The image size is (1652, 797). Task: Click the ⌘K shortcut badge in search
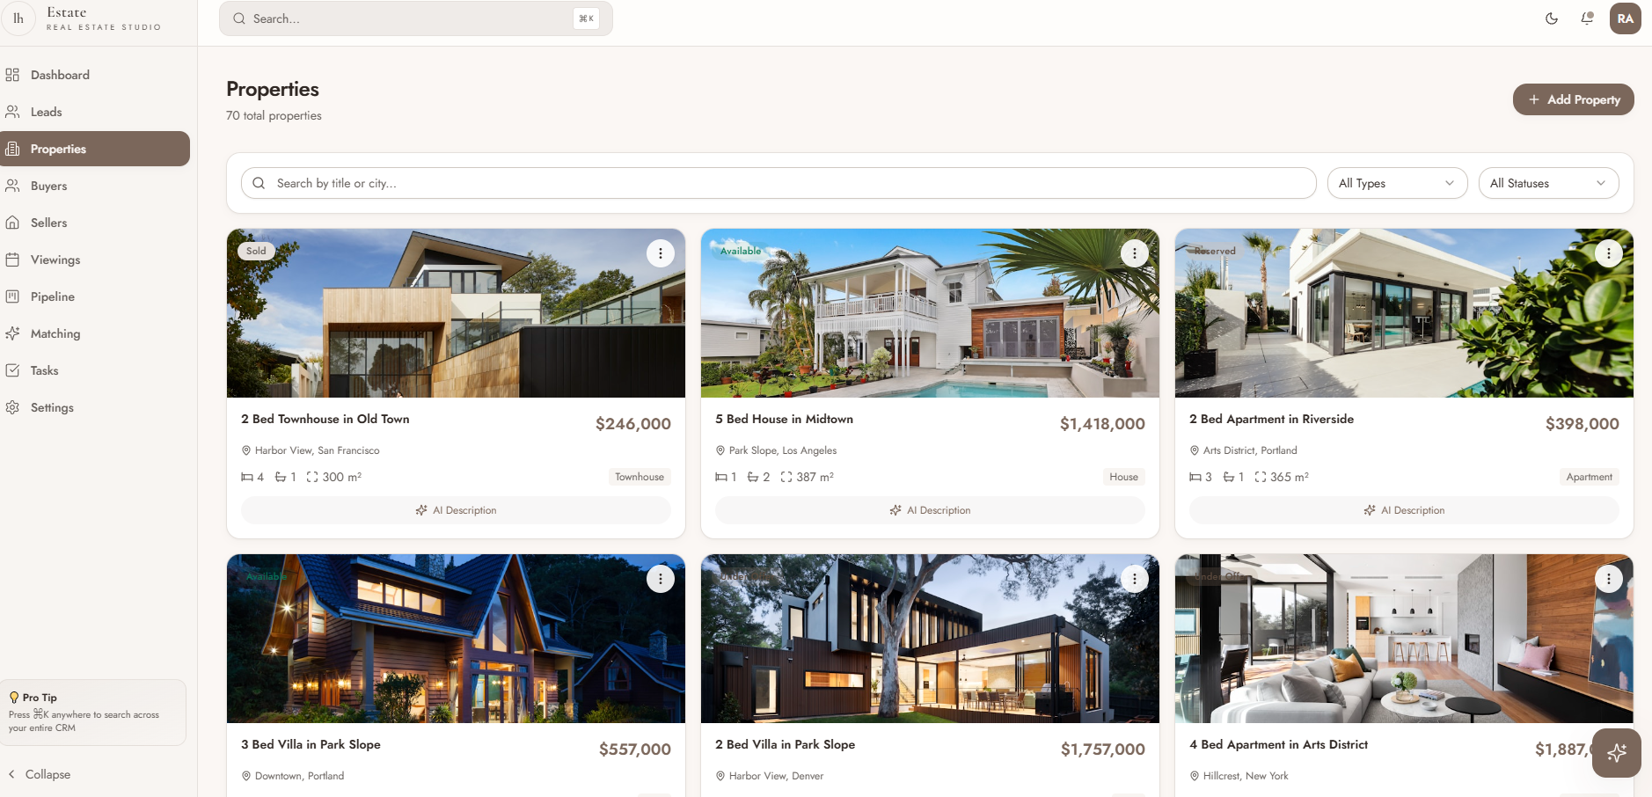tap(586, 18)
